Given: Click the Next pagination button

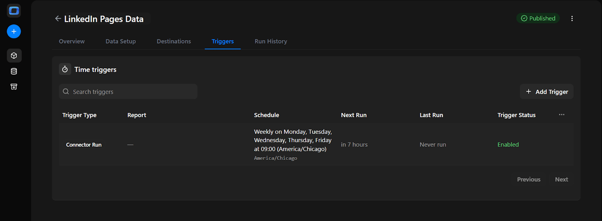Looking at the screenshot, I should (x=561, y=179).
